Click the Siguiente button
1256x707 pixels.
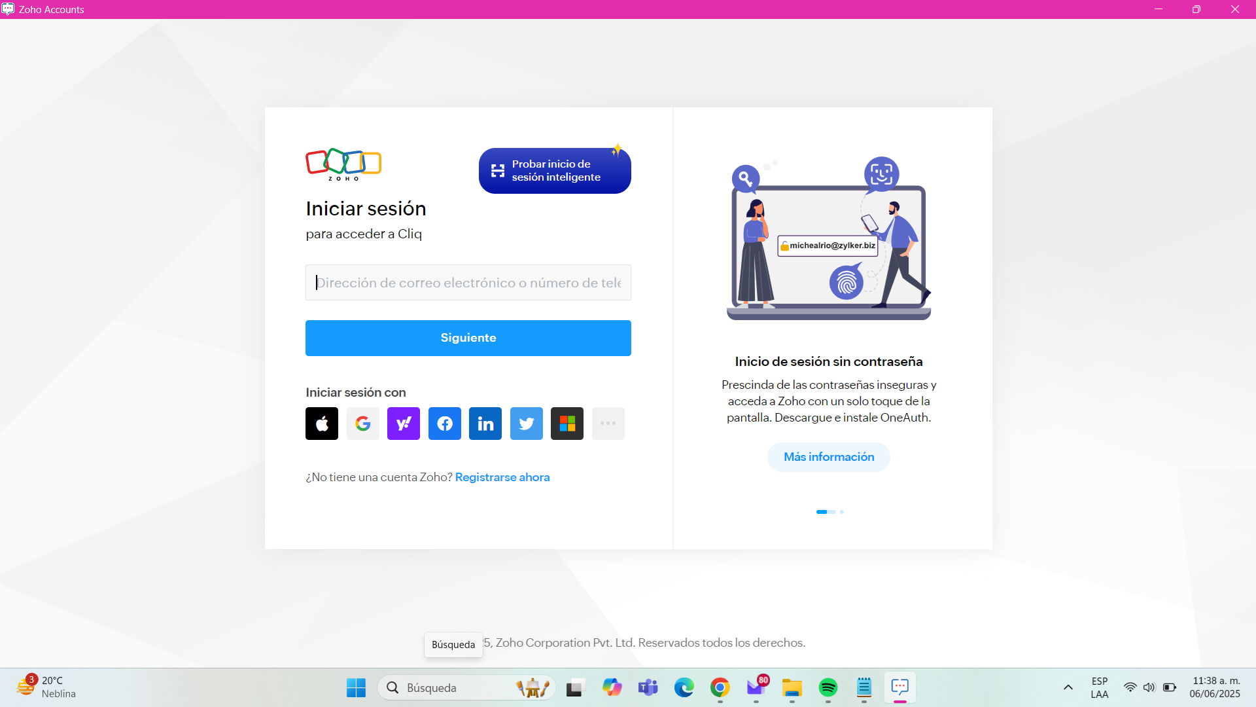[468, 338]
